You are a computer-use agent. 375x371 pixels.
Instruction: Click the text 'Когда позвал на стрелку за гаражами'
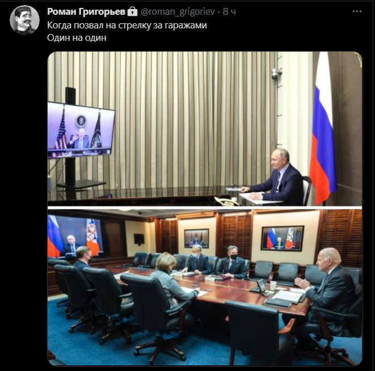[127, 25]
